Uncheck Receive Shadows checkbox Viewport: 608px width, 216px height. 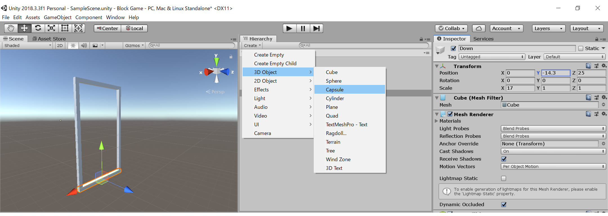tap(504, 159)
